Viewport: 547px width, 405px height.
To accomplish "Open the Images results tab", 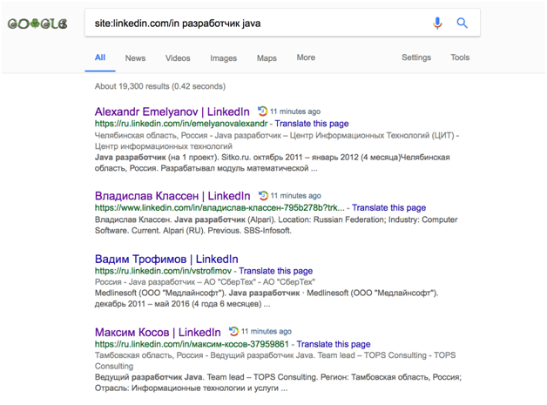I will click(223, 57).
